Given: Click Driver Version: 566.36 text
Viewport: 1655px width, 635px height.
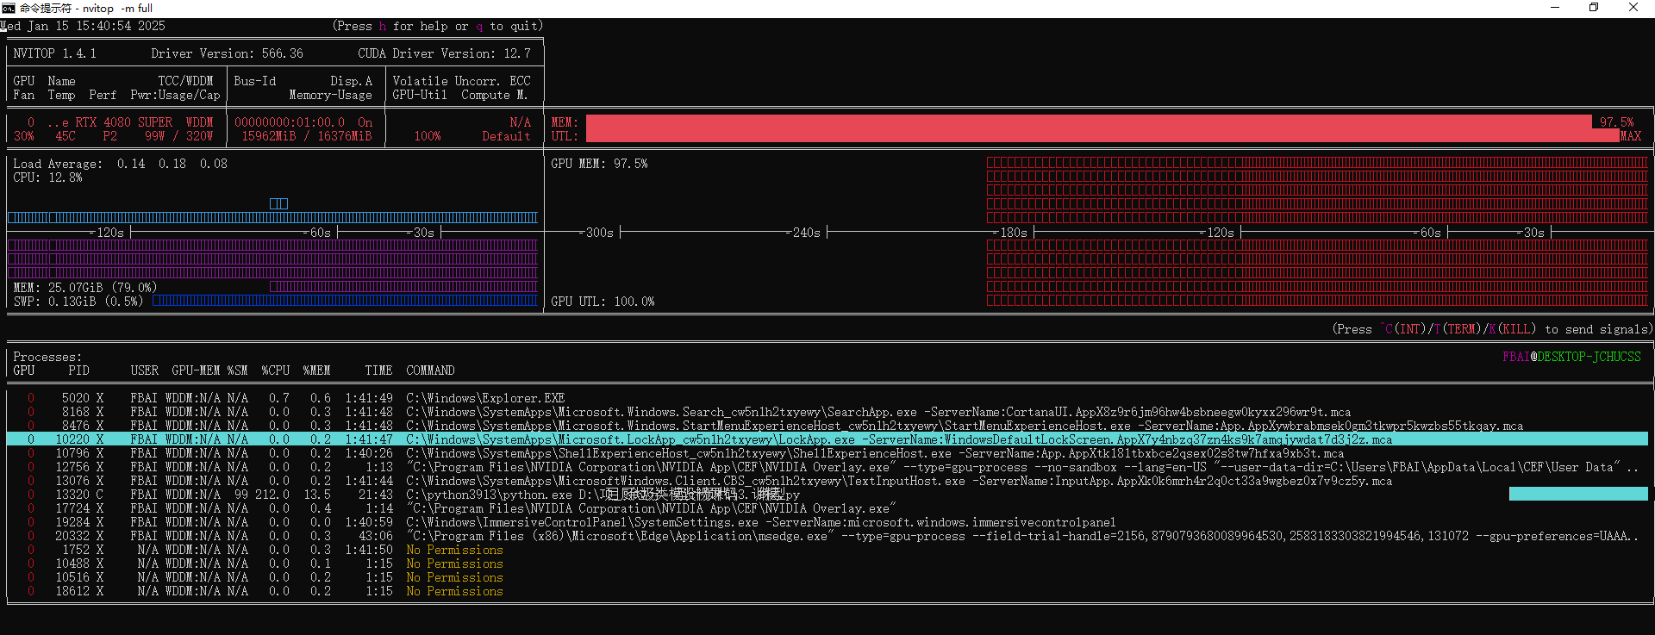Looking at the screenshot, I should (x=227, y=53).
